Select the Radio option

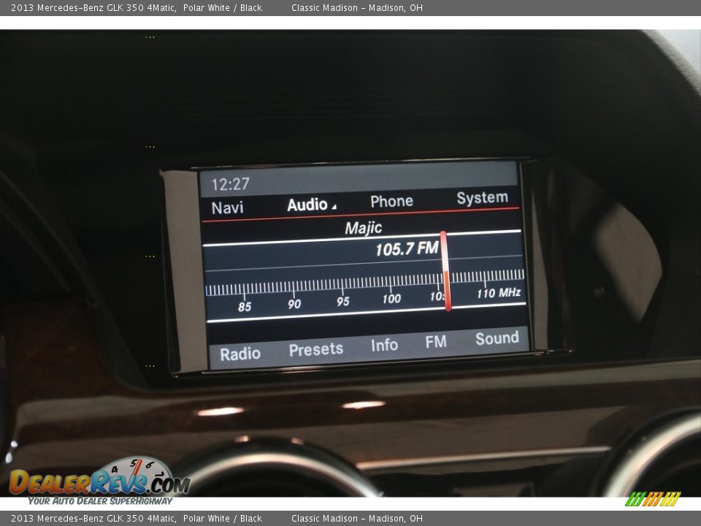(x=240, y=354)
